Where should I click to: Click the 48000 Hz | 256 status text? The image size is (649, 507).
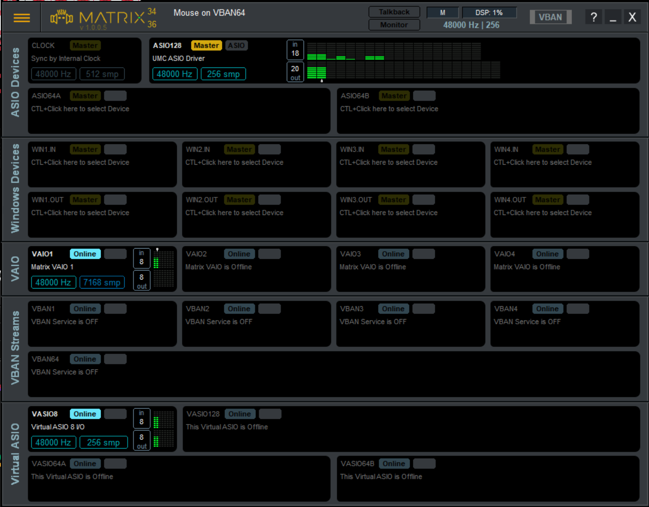coord(471,25)
